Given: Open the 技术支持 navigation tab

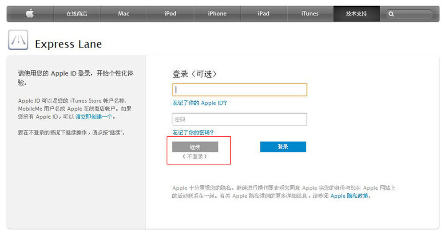Looking at the screenshot, I should pyautogui.click(x=356, y=14).
